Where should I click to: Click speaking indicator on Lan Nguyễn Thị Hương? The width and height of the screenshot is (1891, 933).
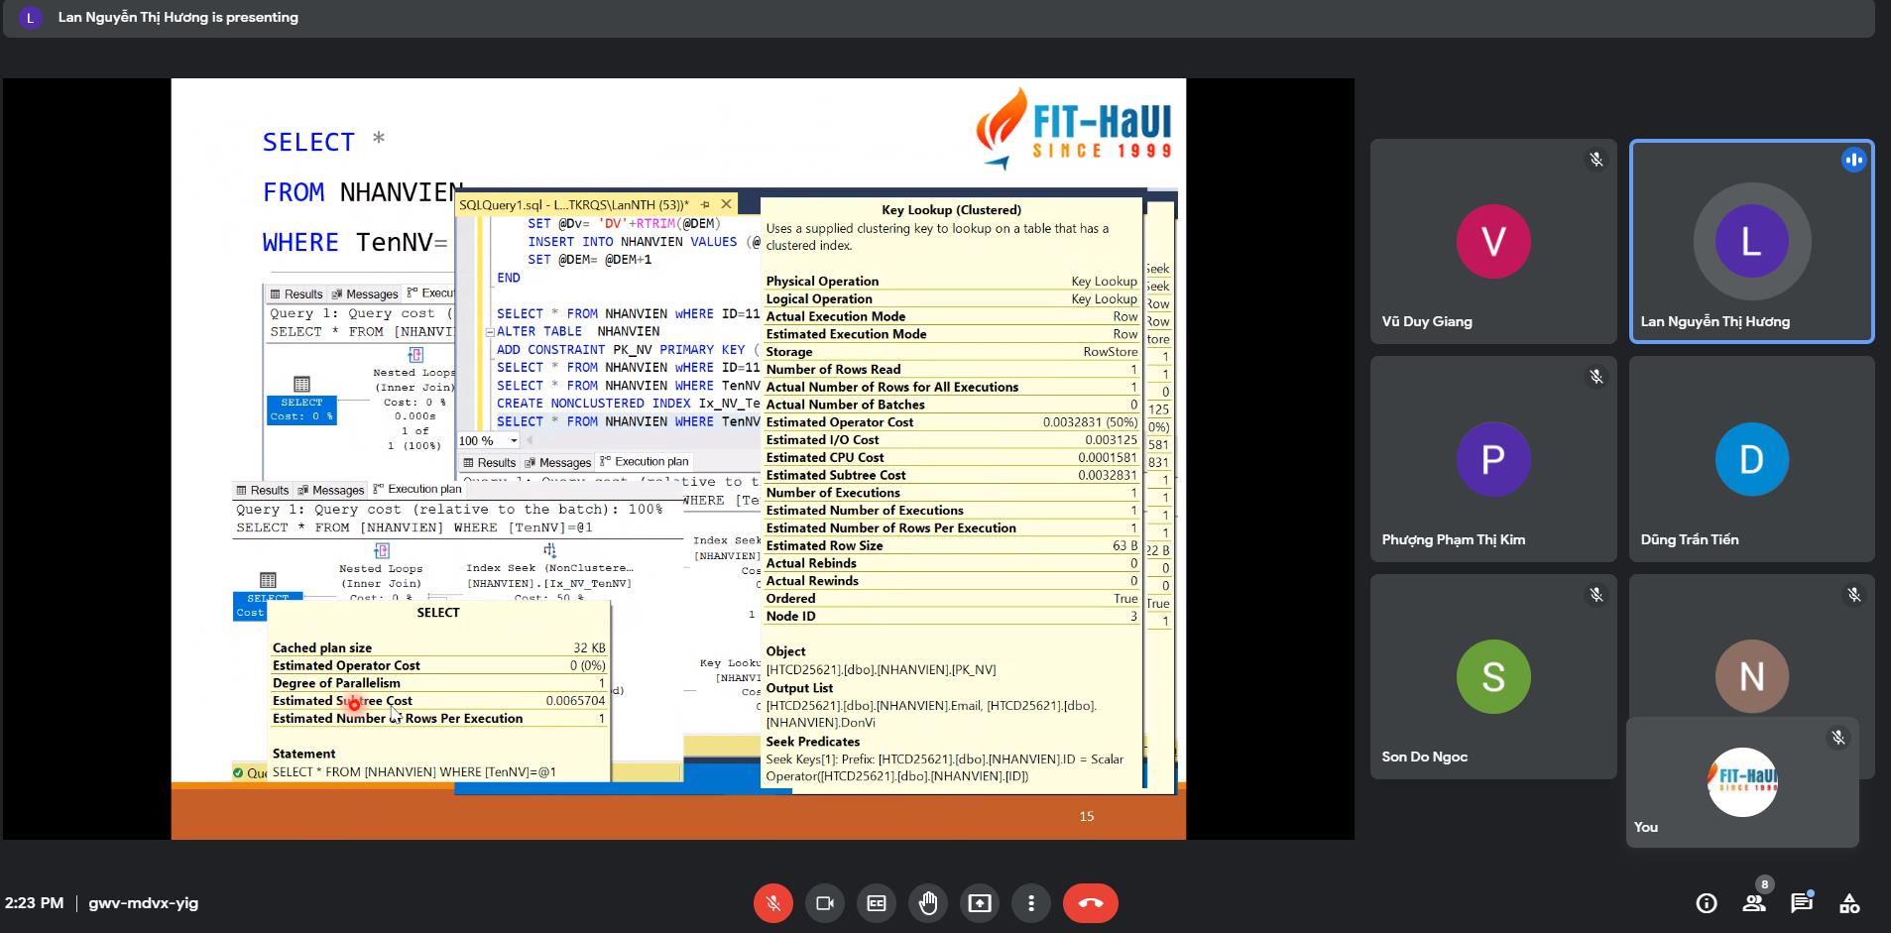(1854, 160)
